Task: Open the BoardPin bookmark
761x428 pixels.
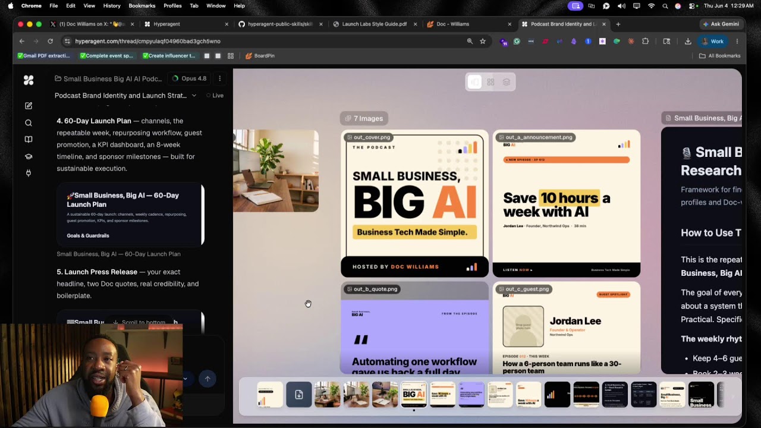Action: click(259, 56)
